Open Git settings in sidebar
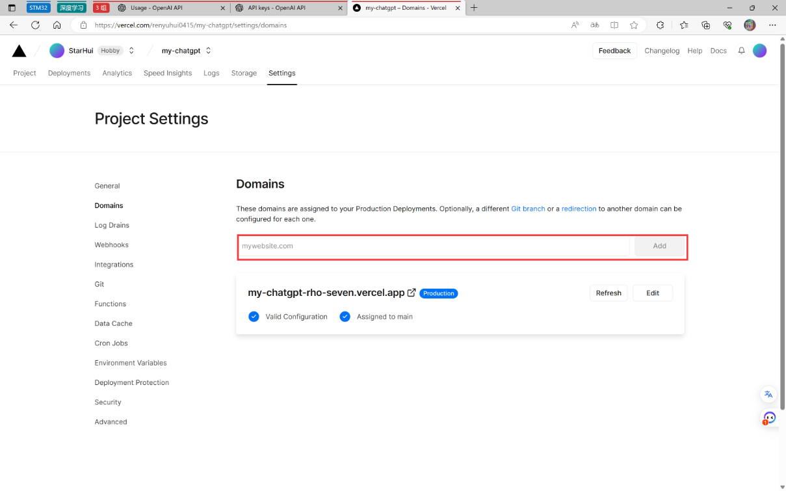This screenshot has height=491, width=786. (x=99, y=284)
